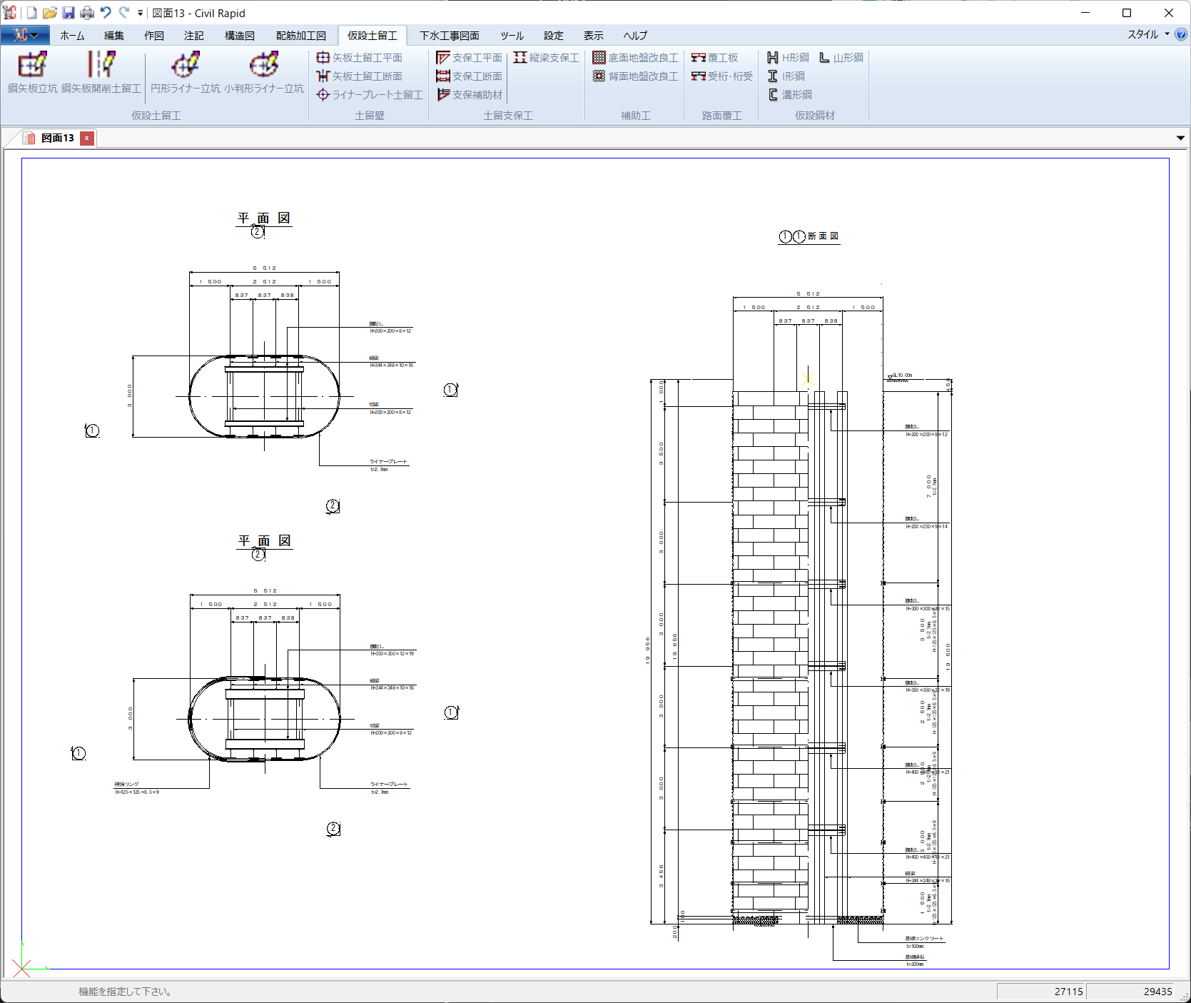Insert H形鋼 steel member
1191x1003 pixels.
[788, 58]
